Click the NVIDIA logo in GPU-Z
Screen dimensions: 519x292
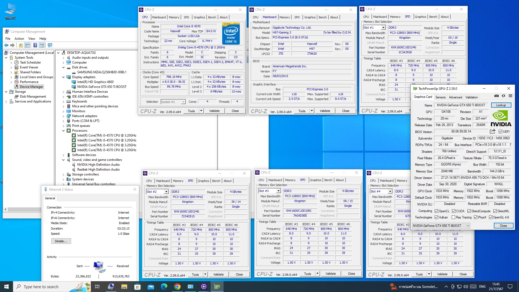click(501, 118)
